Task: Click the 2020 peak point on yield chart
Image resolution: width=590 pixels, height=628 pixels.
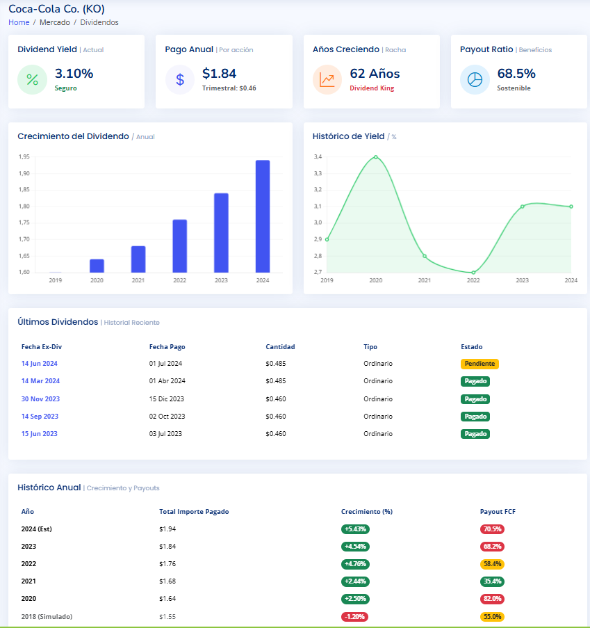Action: point(375,157)
